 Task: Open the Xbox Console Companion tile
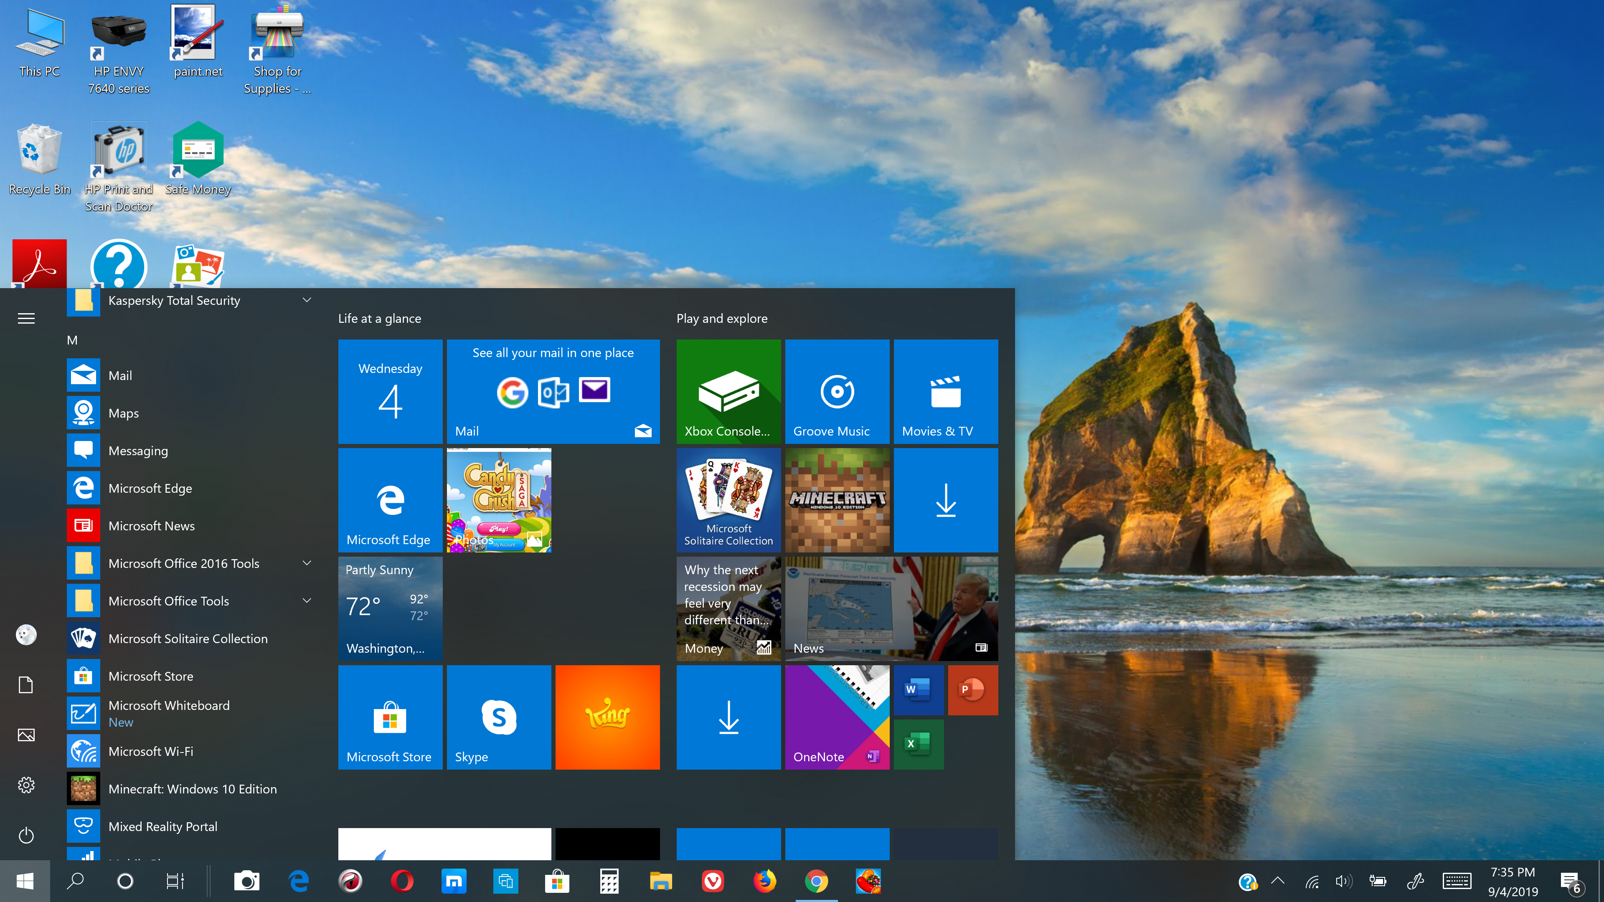point(728,391)
